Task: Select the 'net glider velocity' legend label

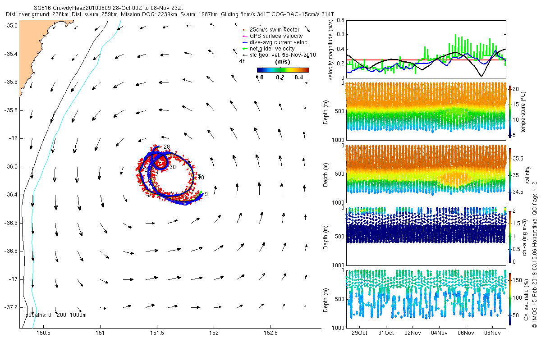Action: click(x=272, y=49)
